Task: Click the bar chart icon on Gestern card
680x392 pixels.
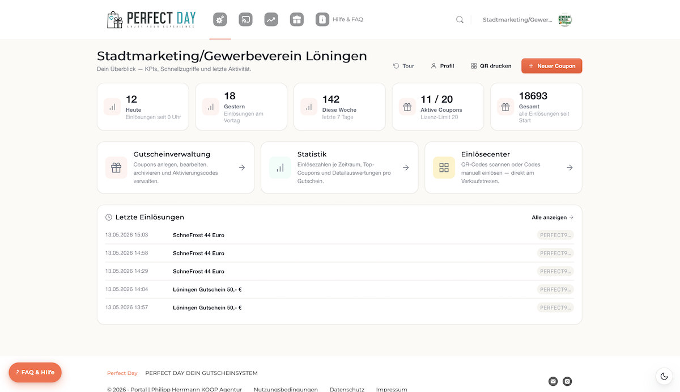Action: 211,107
